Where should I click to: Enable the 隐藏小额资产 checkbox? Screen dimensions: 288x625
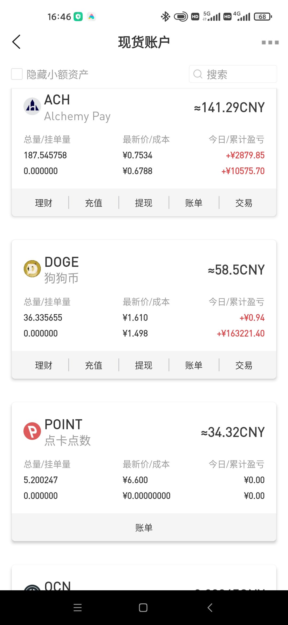tap(17, 74)
